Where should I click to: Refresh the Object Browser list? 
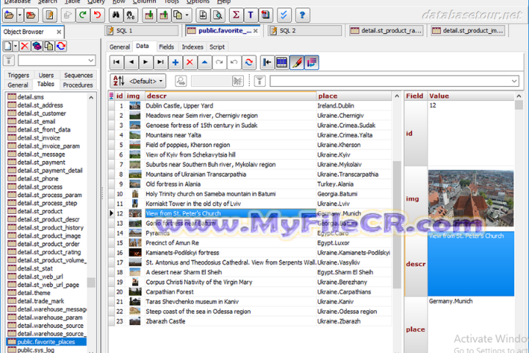pos(61,46)
